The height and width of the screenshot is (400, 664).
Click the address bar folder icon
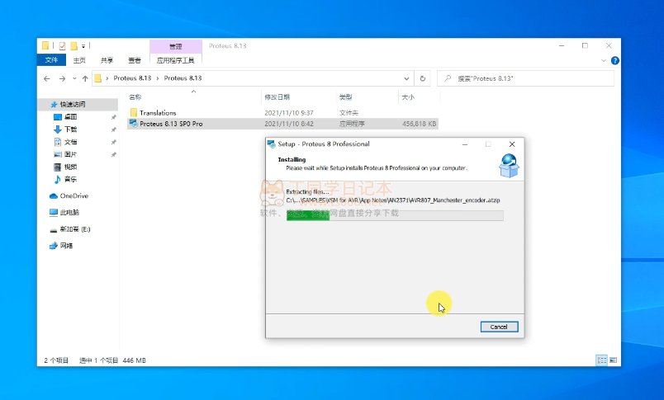coord(97,78)
